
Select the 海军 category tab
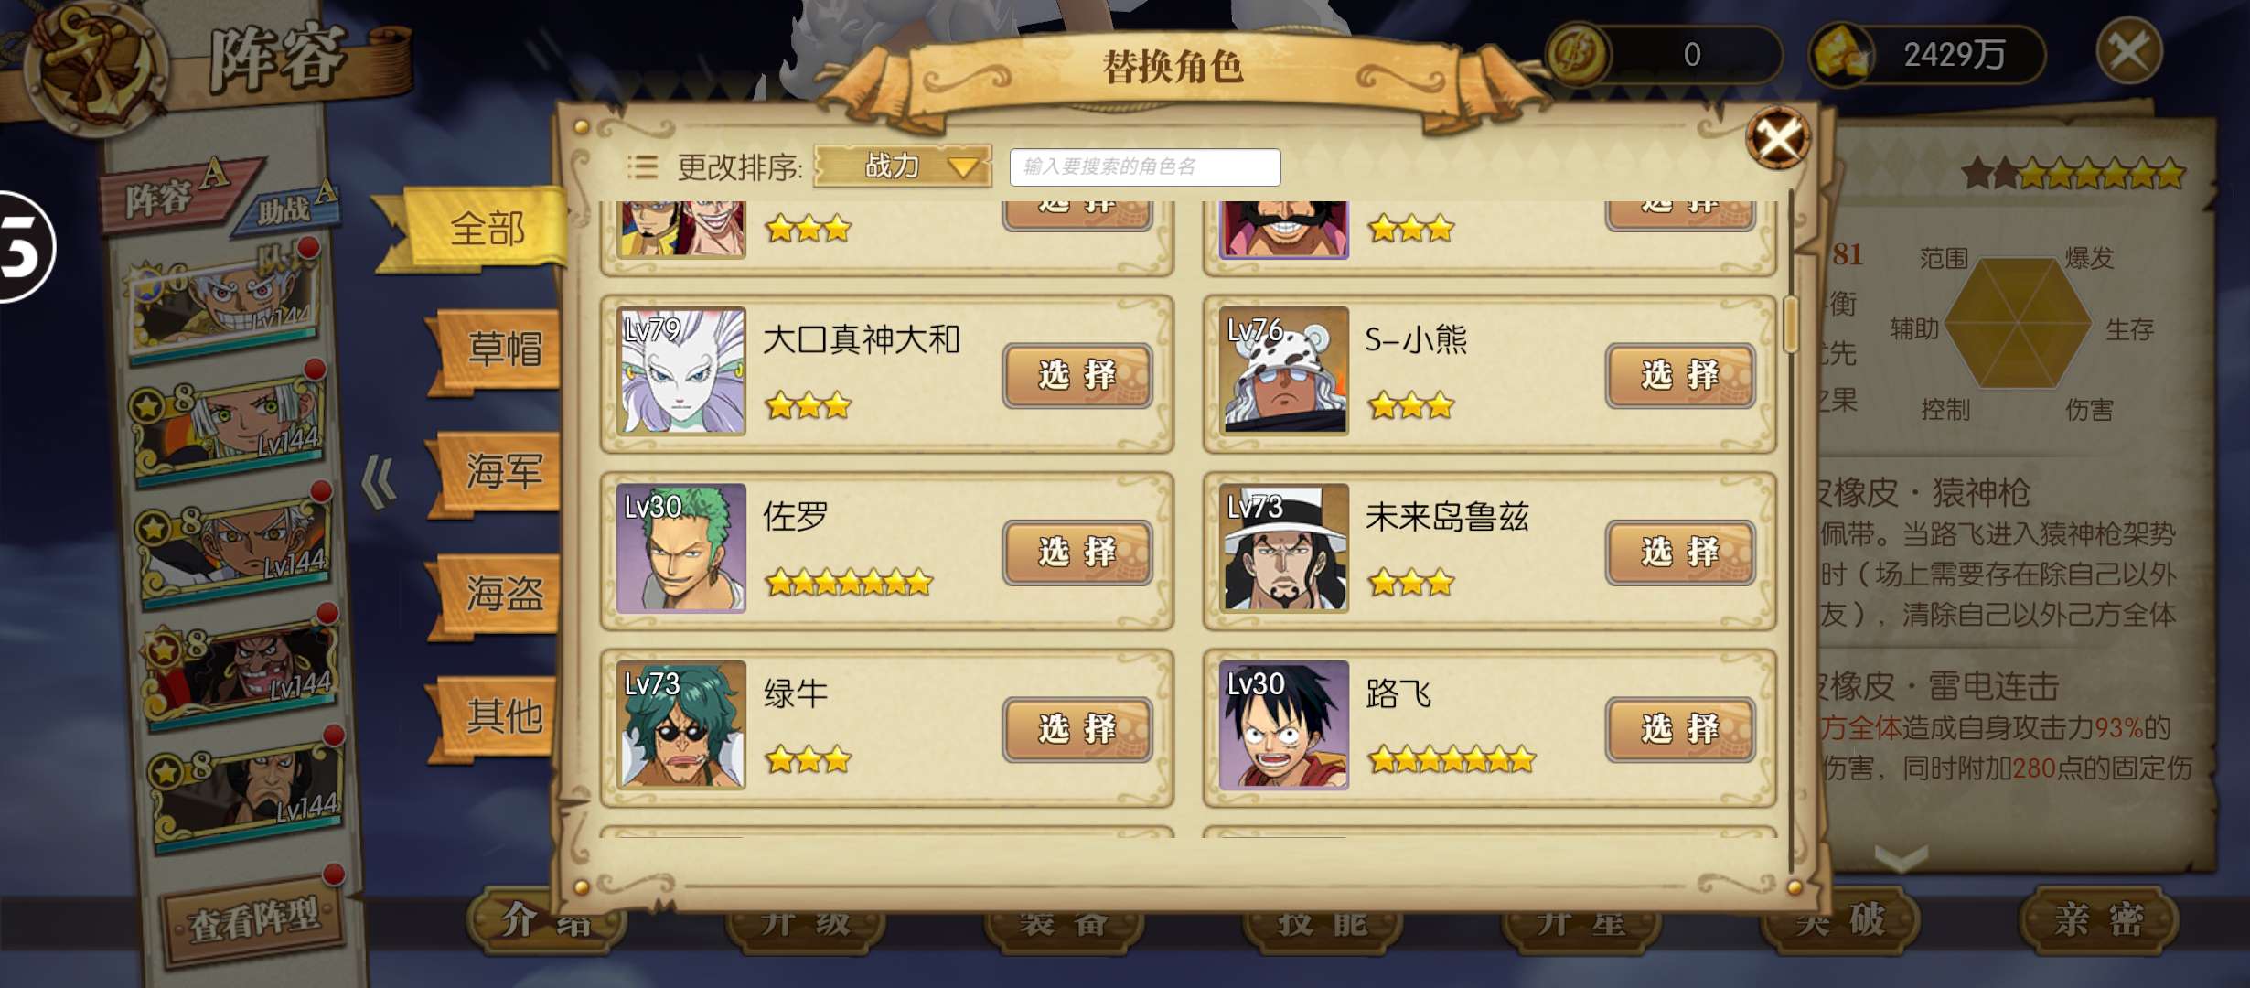click(499, 472)
